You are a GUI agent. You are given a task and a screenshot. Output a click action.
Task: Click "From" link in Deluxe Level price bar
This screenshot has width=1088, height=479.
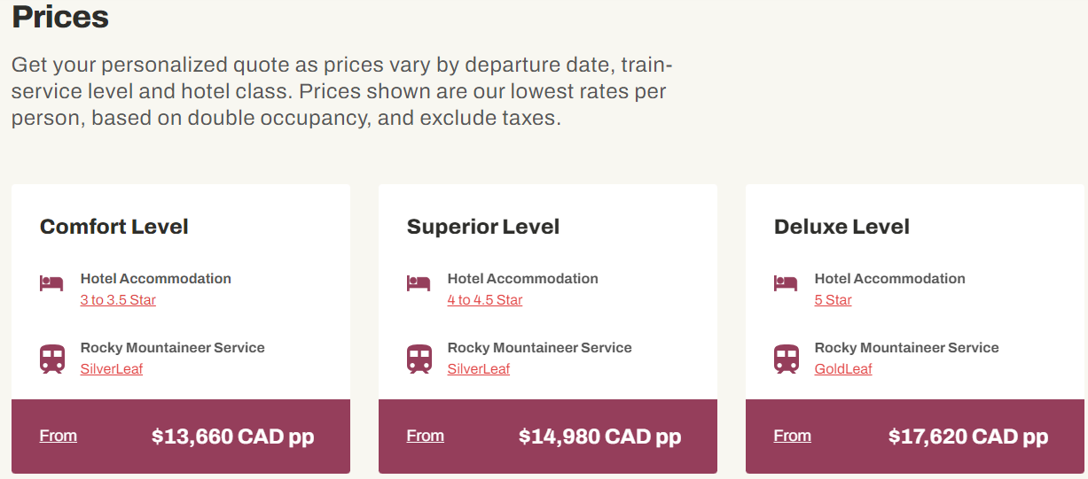793,436
